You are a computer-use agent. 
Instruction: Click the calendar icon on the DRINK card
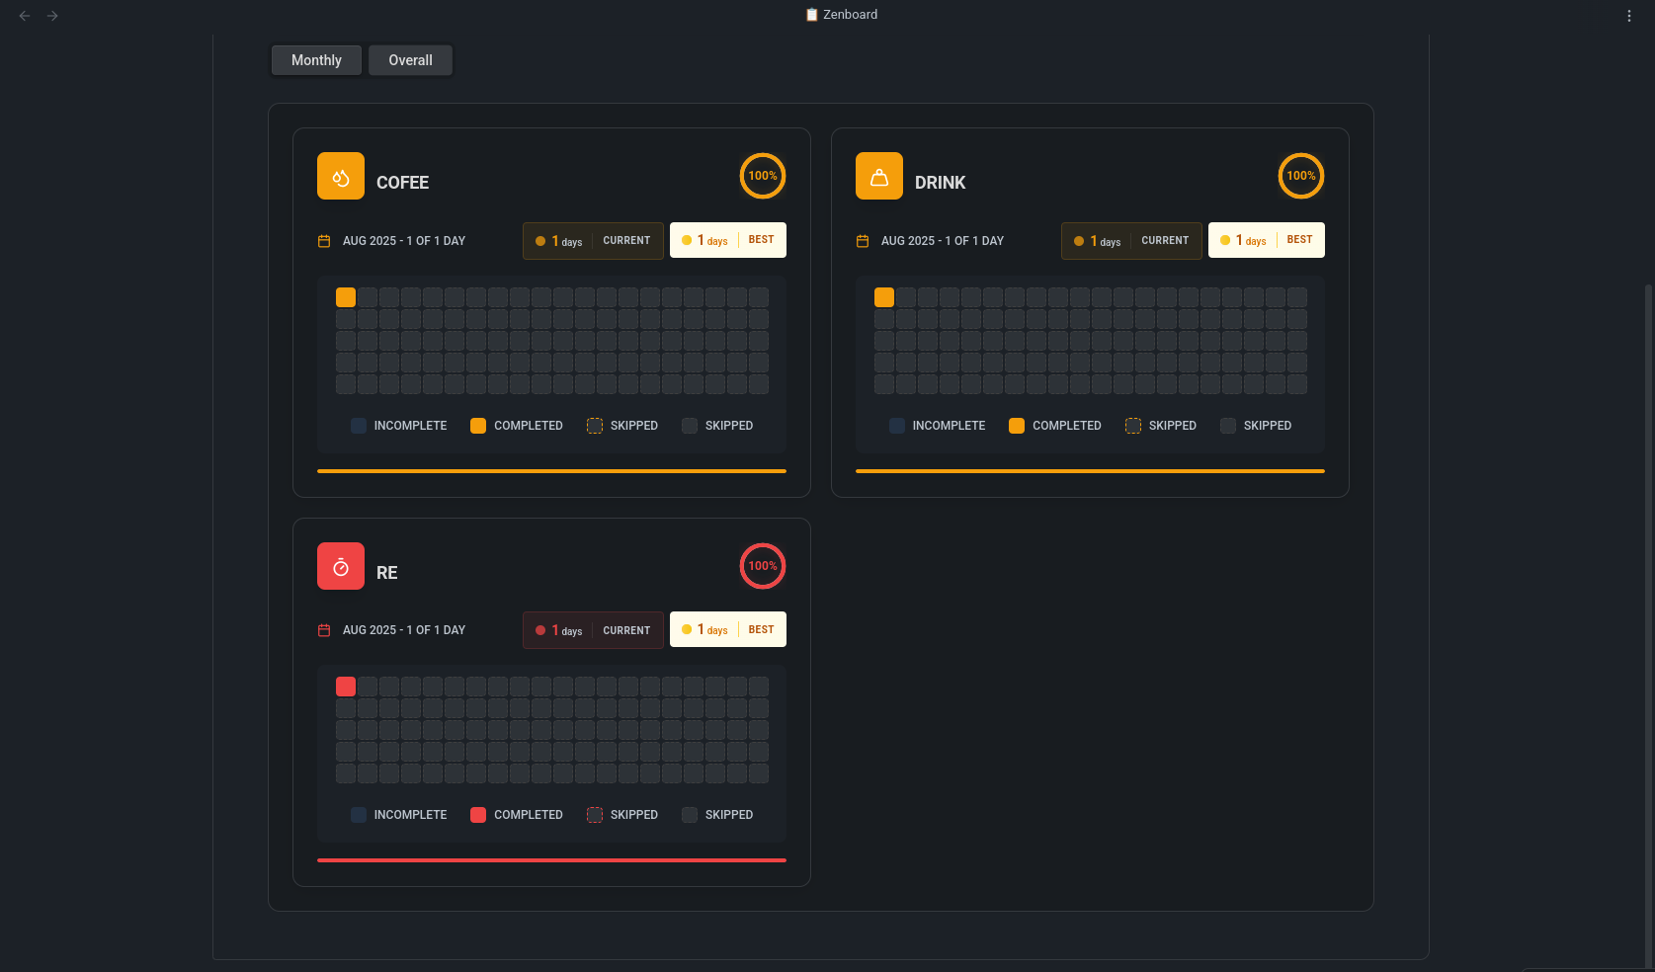point(862,240)
